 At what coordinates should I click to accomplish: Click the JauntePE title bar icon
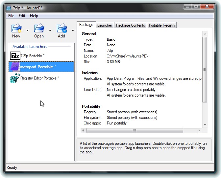[9, 8]
